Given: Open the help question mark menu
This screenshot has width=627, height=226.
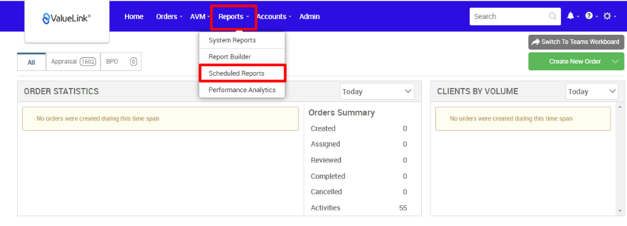Looking at the screenshot, I should [x=588, y=16].
